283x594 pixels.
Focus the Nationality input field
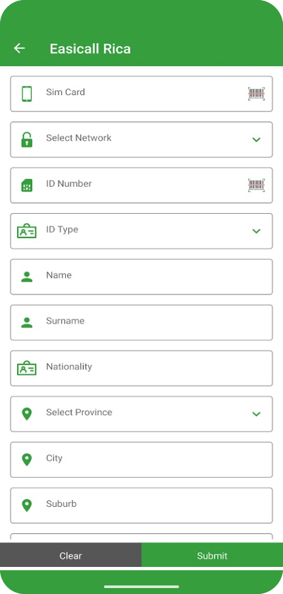pyautogui.click(x=141, y=368)
